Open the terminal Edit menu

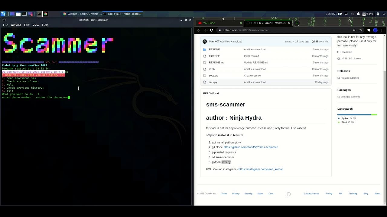[x=27, y=25]
